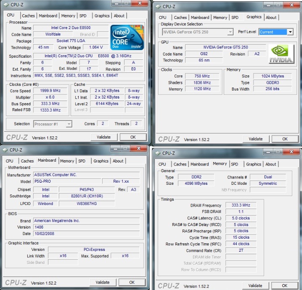Click the 'DDR2' memory type value

(196, 177)
